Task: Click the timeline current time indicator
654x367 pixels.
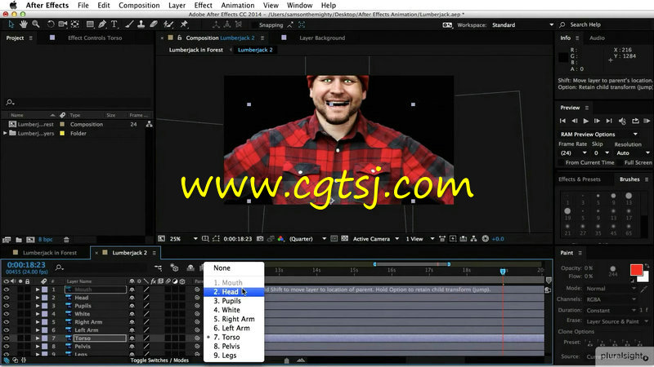Action: pyautogui.click(x=503, y=272)
